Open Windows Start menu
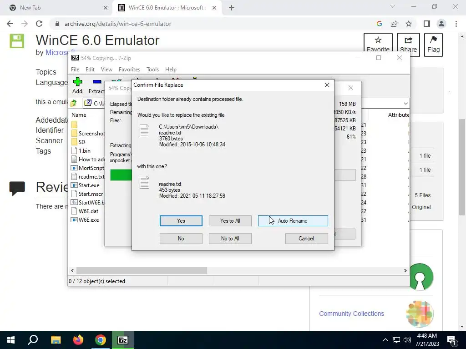 pos(11,340)
